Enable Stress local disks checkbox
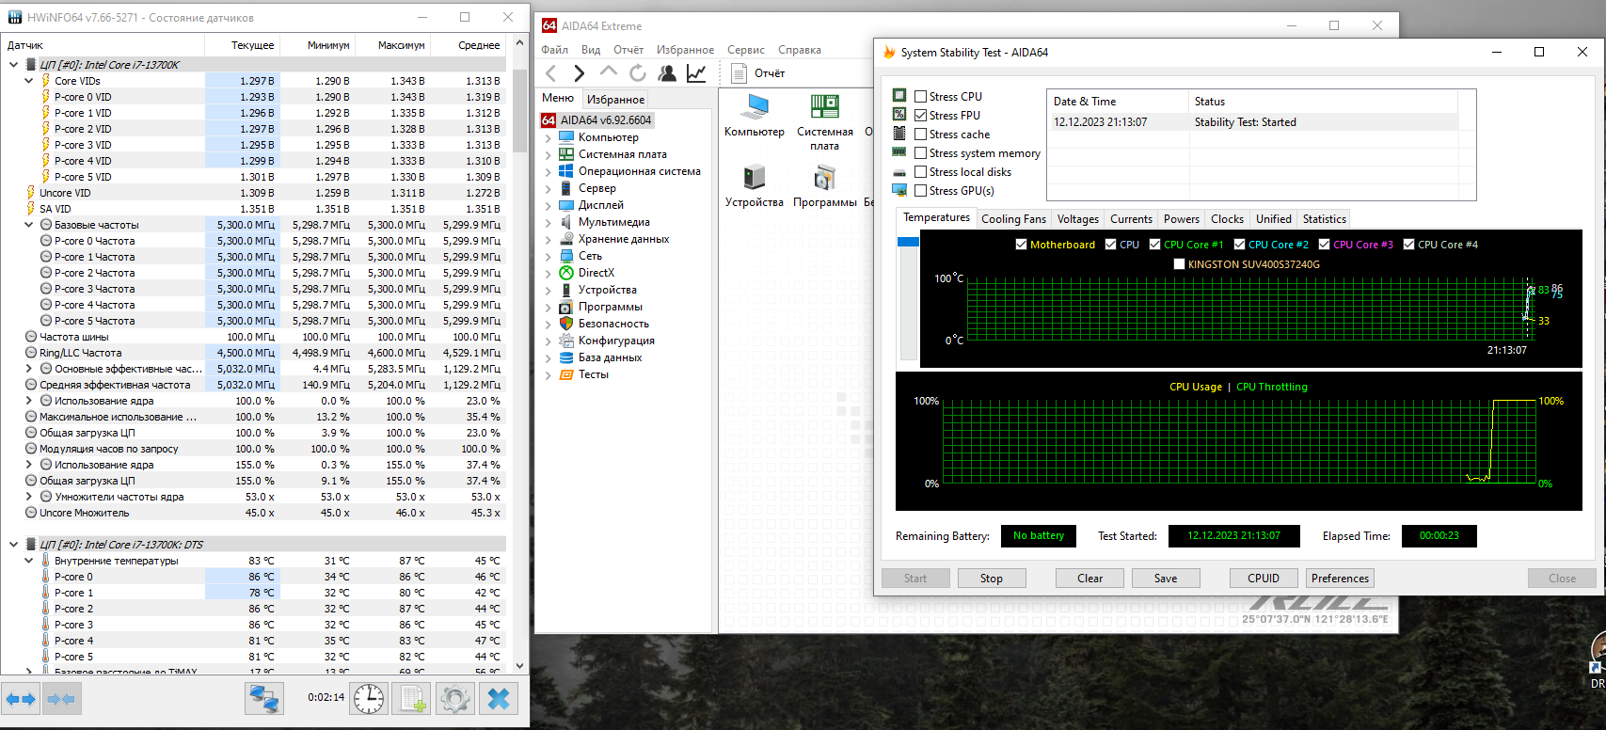Viewport: 1606px width, 730px height. tap(921, 172)
